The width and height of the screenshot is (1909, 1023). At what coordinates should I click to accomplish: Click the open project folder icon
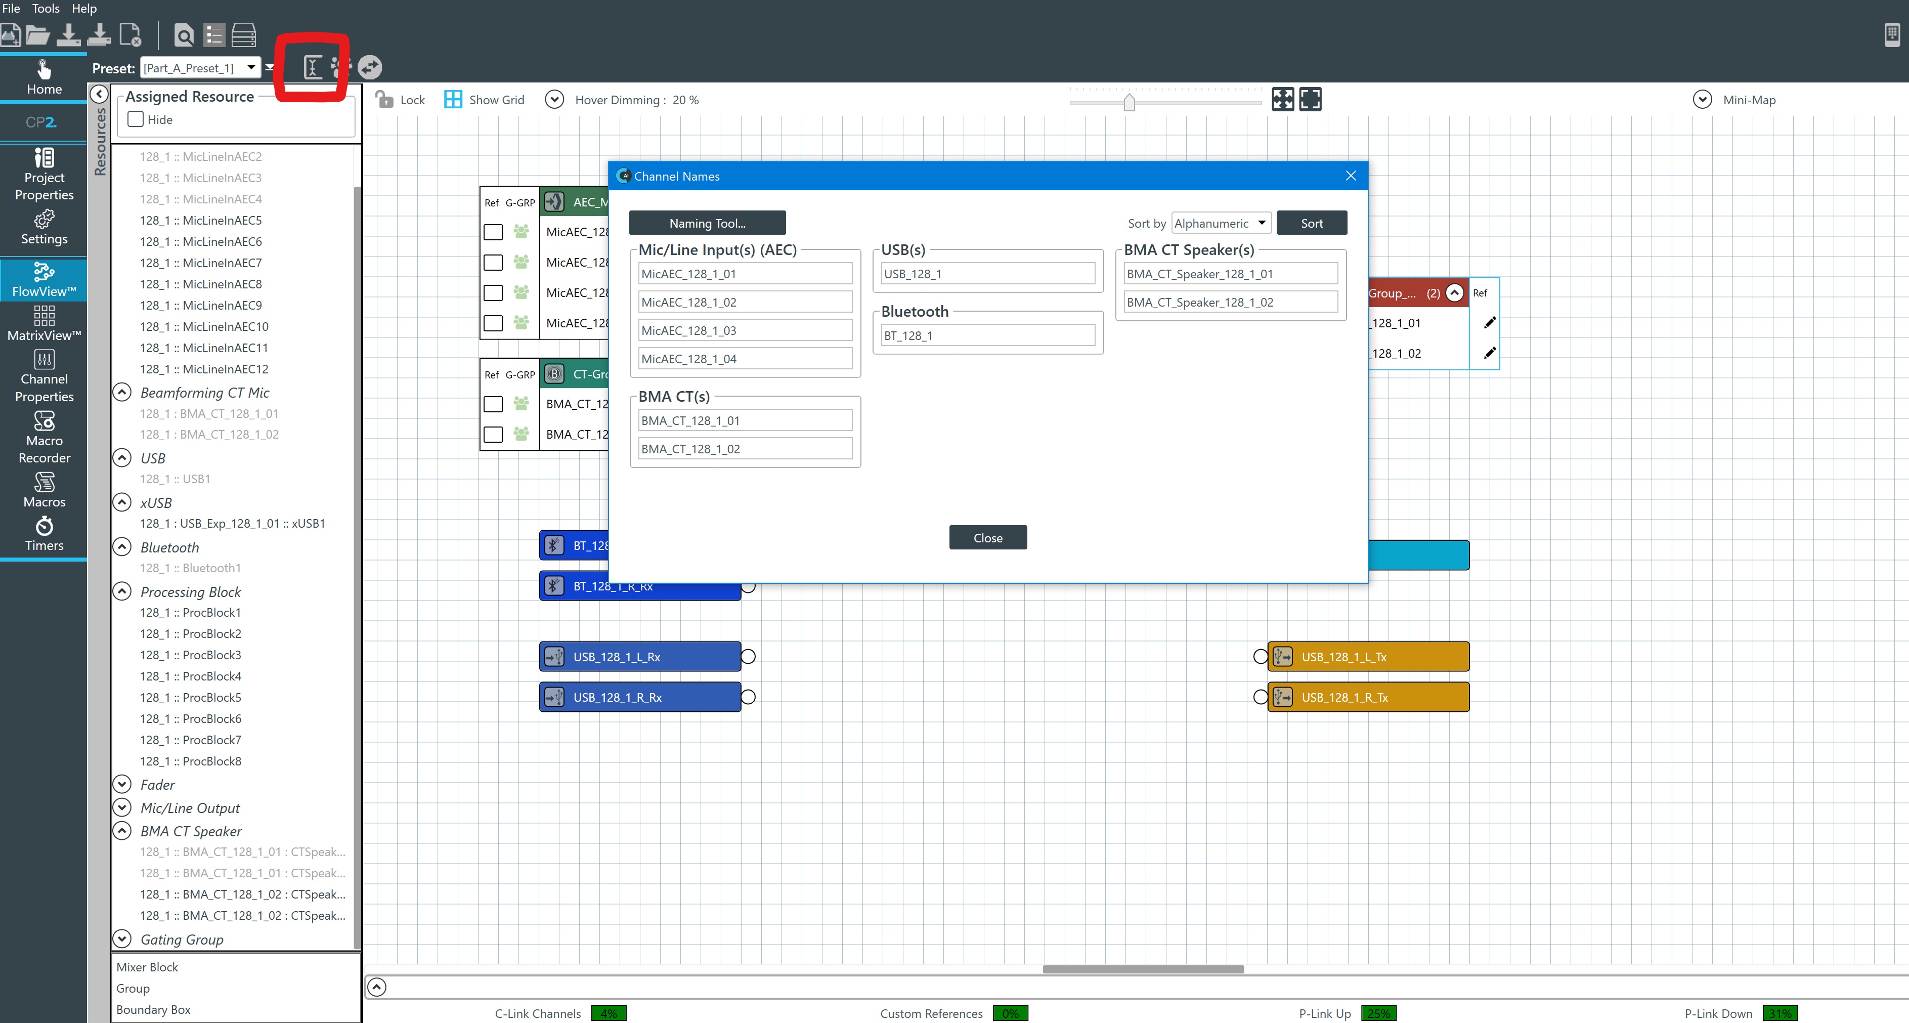(37, 35)
